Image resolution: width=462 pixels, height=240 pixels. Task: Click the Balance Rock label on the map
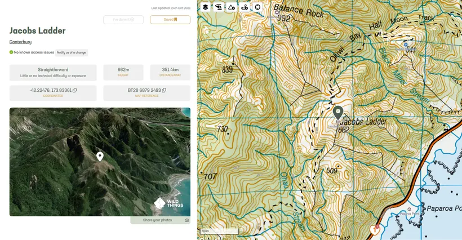pos(299,10)
